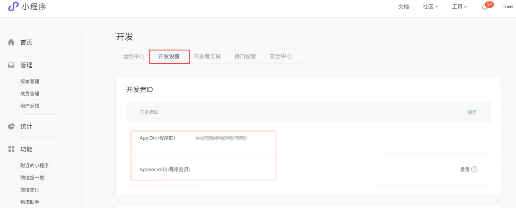Select the 开发设置 tab

tap(169, 56)
